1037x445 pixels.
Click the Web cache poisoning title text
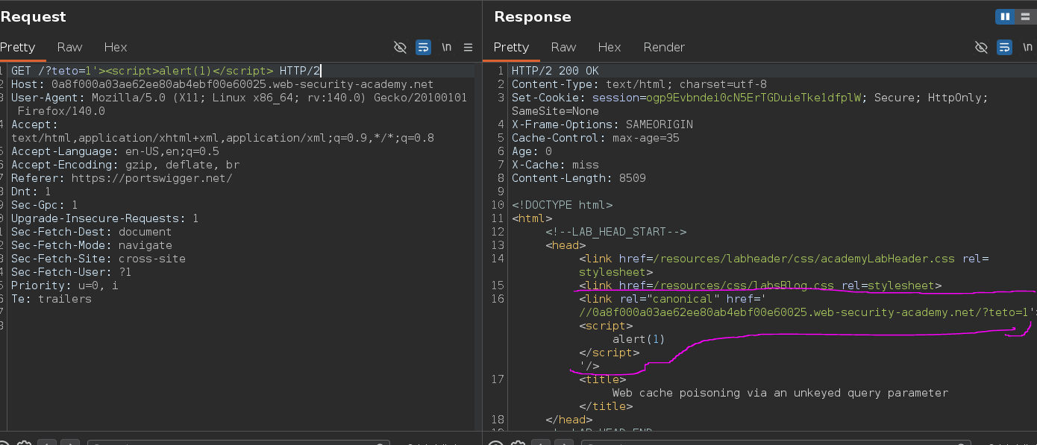(780, 393)
